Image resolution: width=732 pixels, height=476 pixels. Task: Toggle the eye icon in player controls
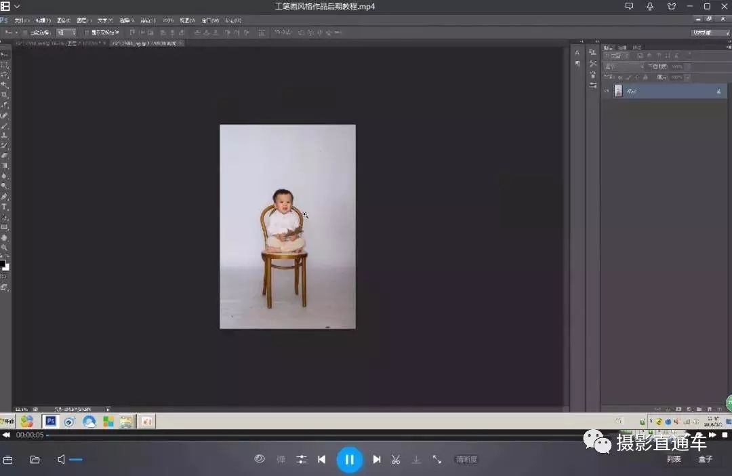pos(260,459)
